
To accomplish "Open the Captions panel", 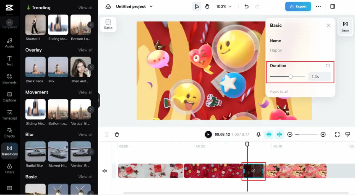I will pyautogui.click(x=10, y=97).
